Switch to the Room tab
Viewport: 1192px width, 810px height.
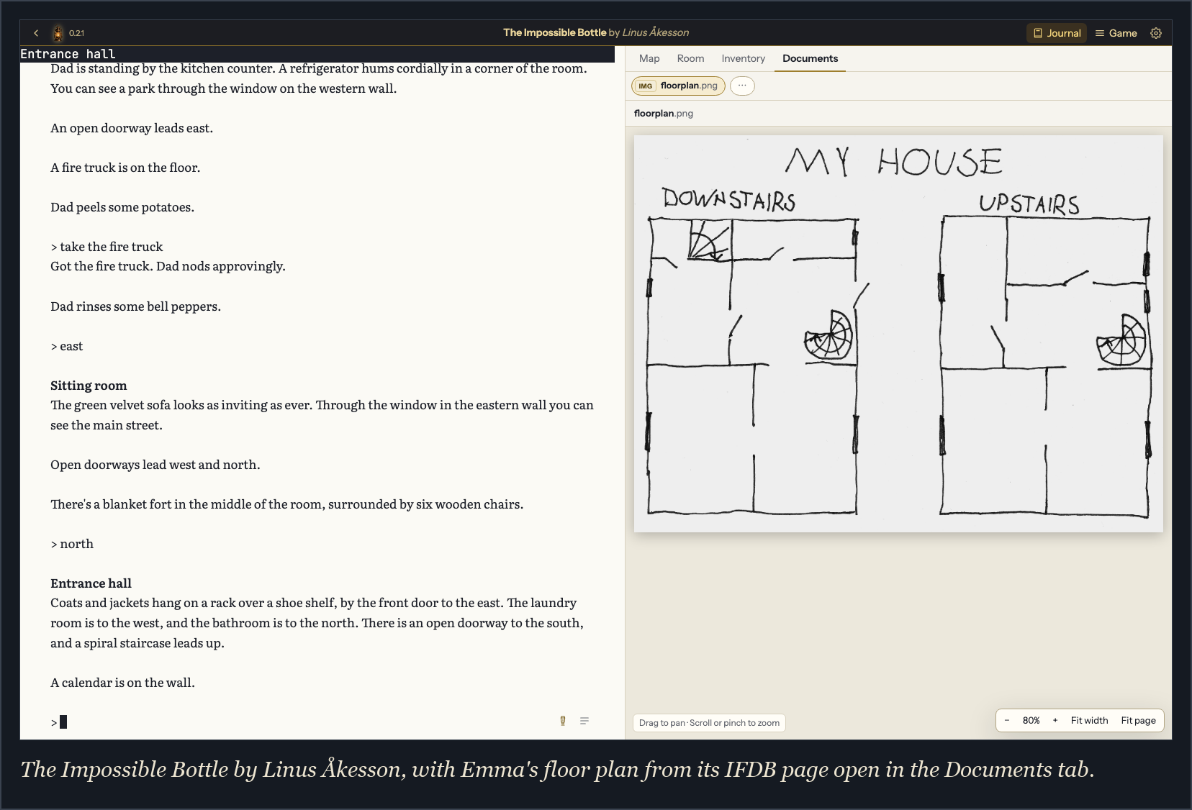[690, 58]
